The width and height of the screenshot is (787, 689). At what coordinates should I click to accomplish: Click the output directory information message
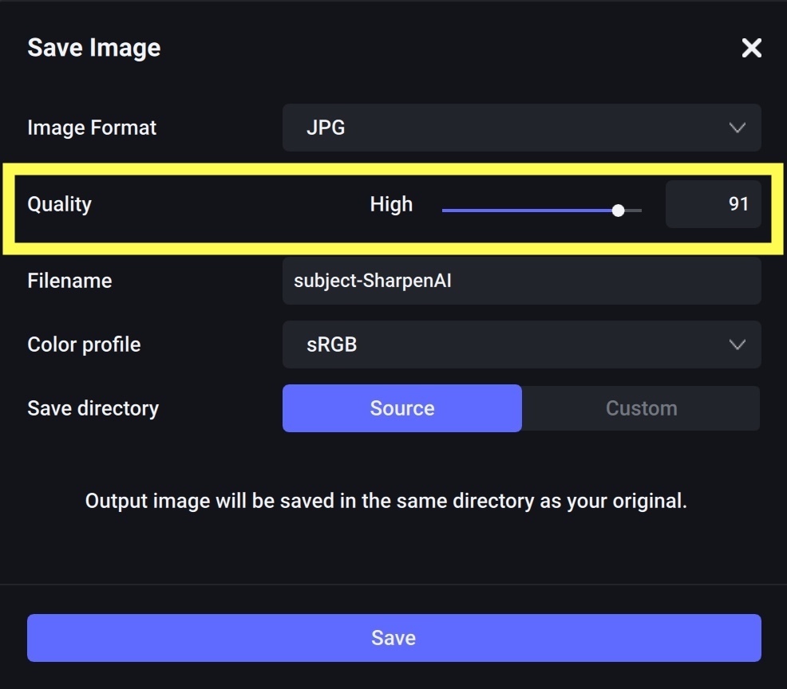(386, 502)
